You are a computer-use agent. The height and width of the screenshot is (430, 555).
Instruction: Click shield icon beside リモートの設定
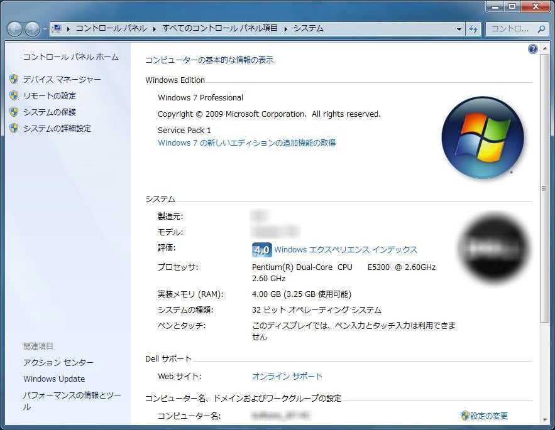(14, 95)
